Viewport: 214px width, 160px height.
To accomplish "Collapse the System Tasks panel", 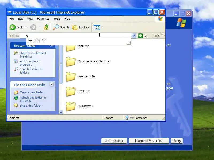I will point(52,45).
